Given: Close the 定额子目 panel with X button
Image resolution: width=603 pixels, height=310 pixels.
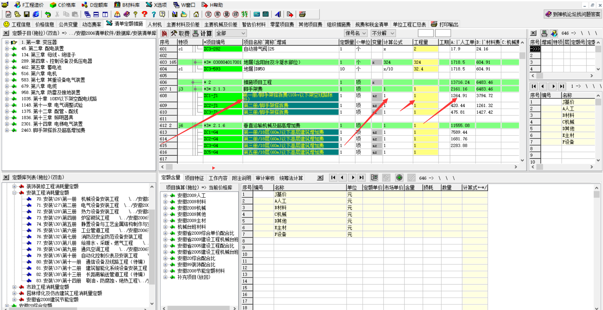Looking at the screenshot, I should pyautogui.click(x=6, y=33).
